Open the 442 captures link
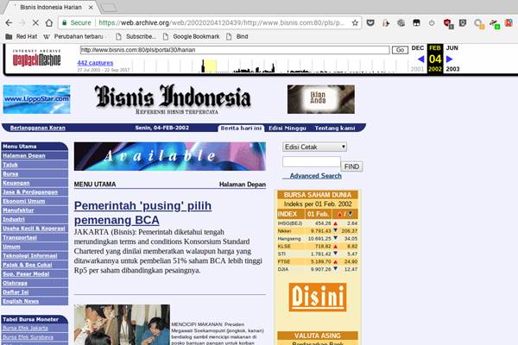518x345 pixels. (95, 62)
